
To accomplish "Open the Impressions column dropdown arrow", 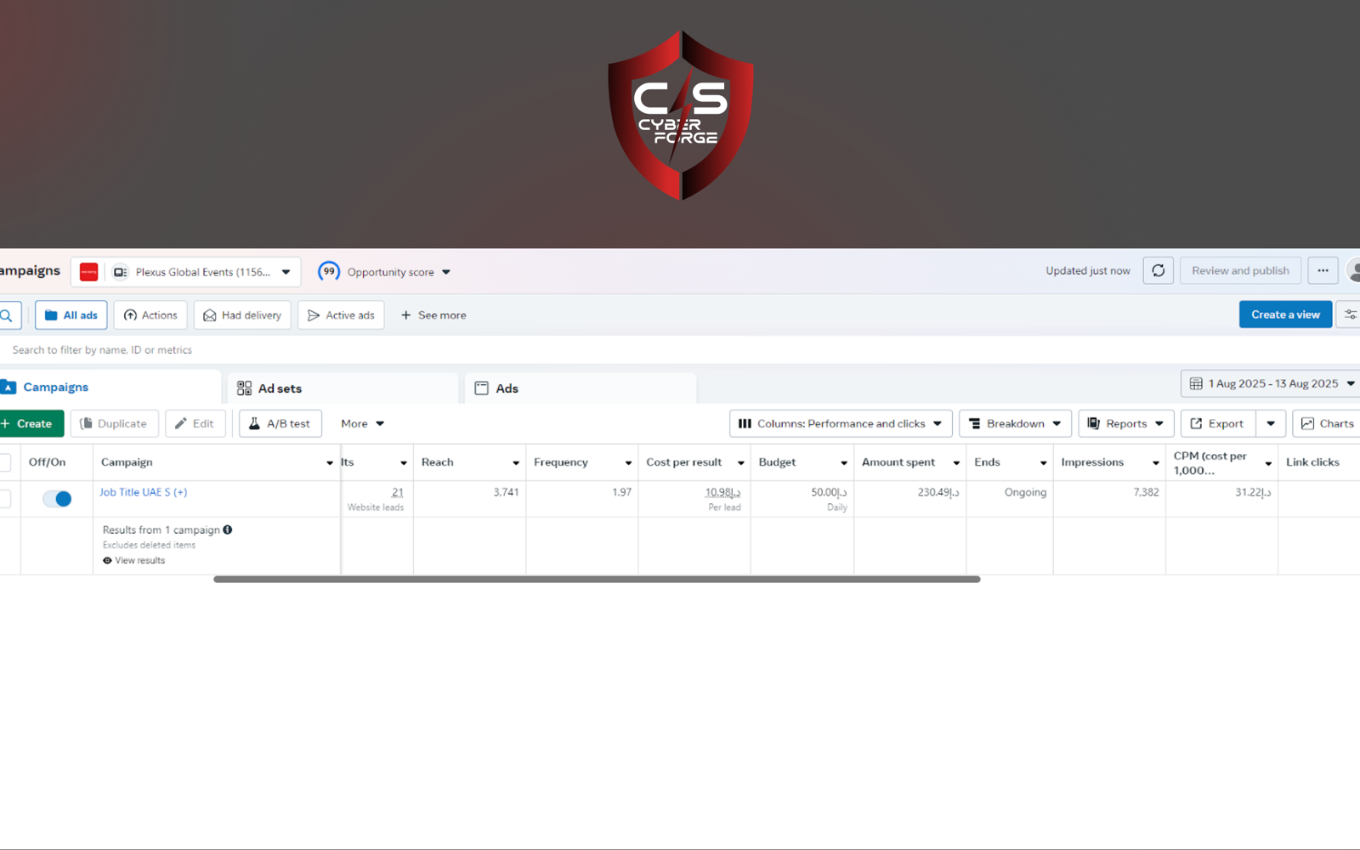I will (x=1156, y=462).
